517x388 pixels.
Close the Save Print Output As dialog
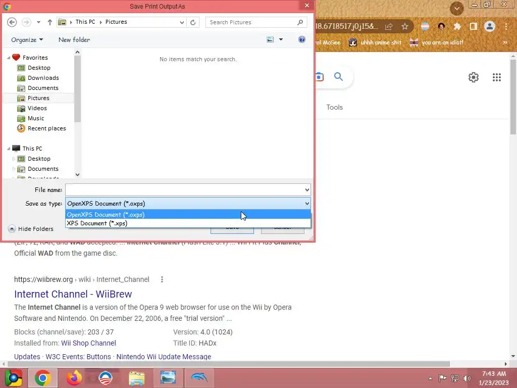(306, 5)
